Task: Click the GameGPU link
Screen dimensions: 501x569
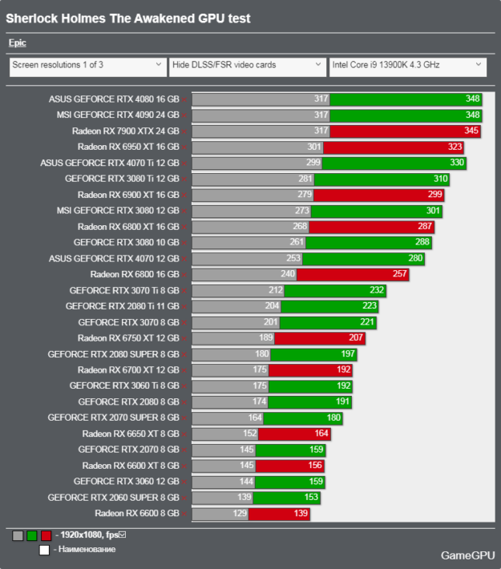Action: [x=465, y=555]
